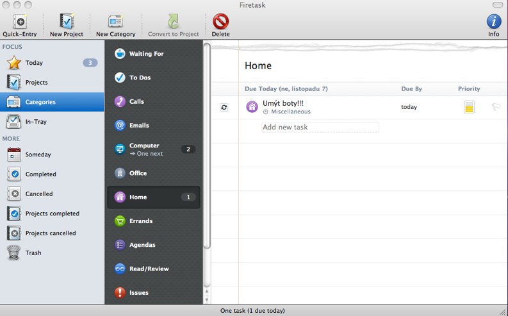Create a New Project from toolbar
The height and width of the screenshot is (316, 508).
(67, 22)
